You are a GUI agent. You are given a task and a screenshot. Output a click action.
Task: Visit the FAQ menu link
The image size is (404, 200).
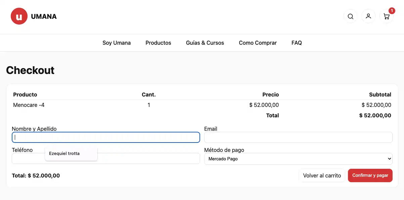(x=297, y=43)
